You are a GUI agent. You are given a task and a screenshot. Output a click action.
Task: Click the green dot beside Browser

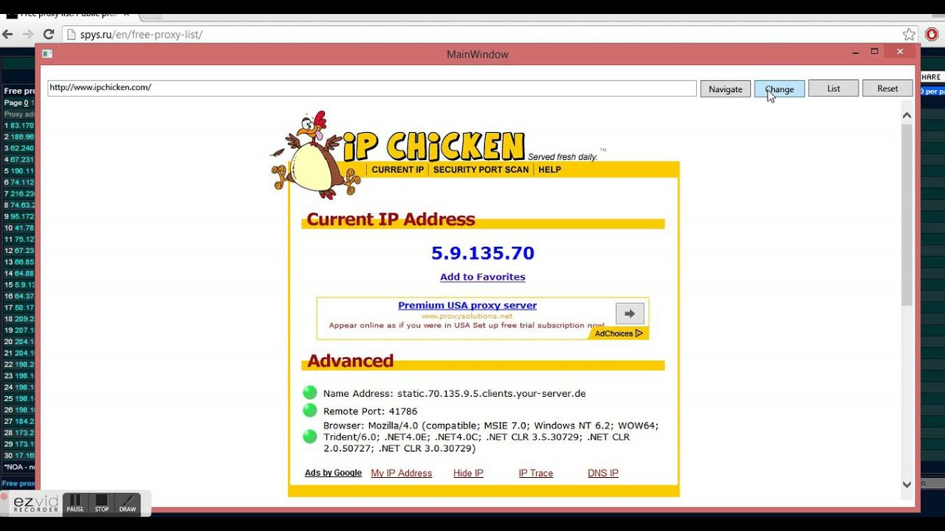pyautogui.click(x=310, y=437)
